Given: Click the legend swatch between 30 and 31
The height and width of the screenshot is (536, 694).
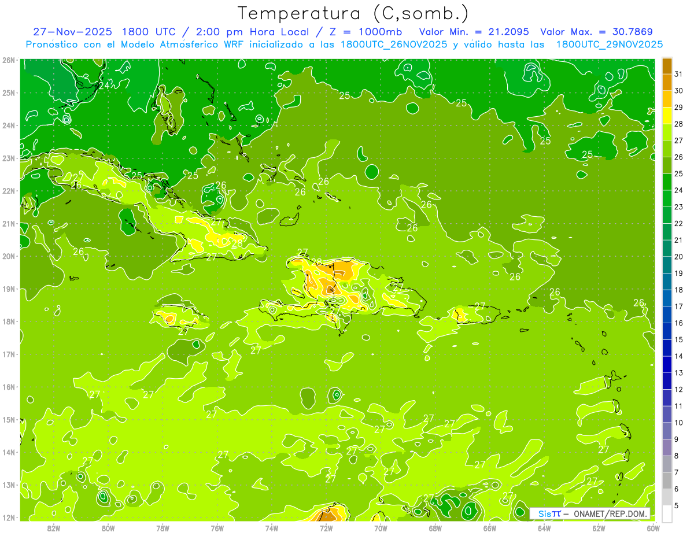Looking at the screenshot, I should [x=667, y=83].
